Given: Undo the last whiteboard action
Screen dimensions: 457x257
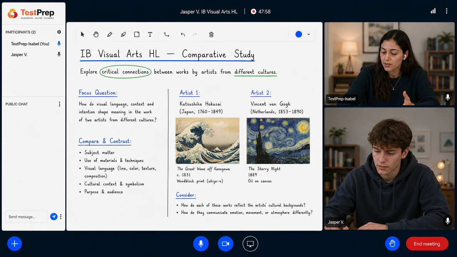Looking at the screenshot, I should pyautogui.click(x=183, y=35).
